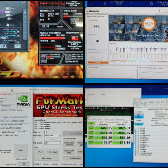Click the Submit button in the score dialog
Image resolution: width=168 pixels, height=168 pixels.
[x=21, y=150]
